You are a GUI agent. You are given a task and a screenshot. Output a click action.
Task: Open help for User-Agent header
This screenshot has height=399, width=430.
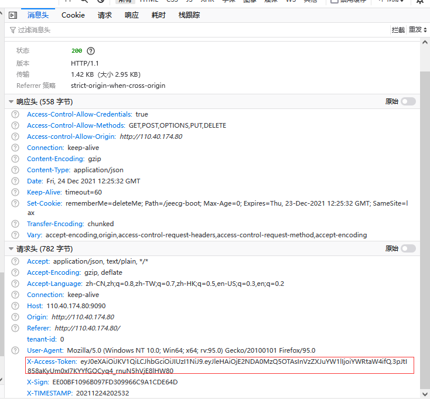pyautogui.click(x=15, y=350)
